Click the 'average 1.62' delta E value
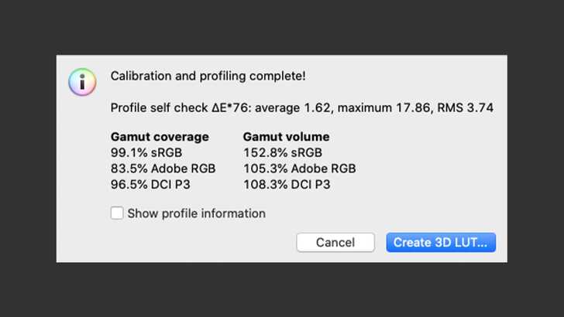The width and height of the screenshot is (564, 317). tap(300, 107)
